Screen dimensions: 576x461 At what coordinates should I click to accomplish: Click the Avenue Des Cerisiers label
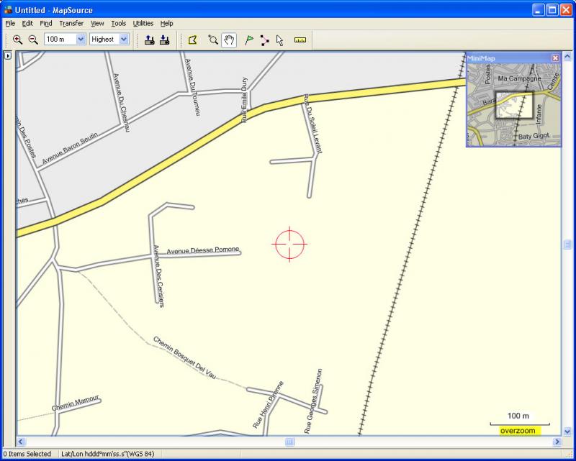[x=158, y=275]
